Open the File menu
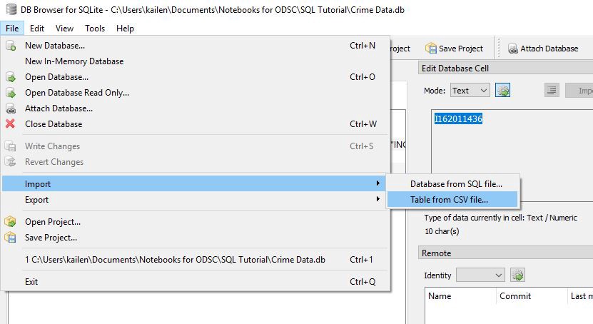593x324 pixels. (12, 29)
